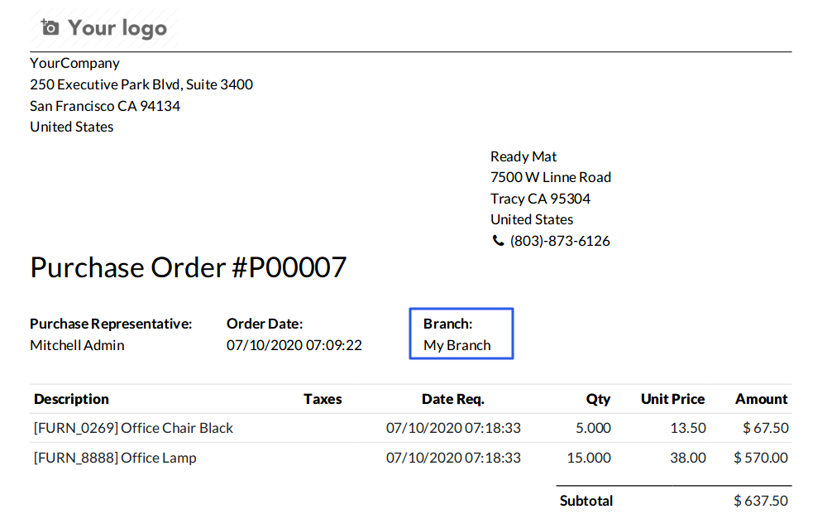This screenshot has width=827, height=514.
Task: Click the Your logo placeholder text
Action: click(117, 28)
